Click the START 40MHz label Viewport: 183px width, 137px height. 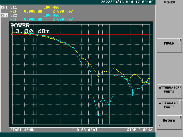pos(23,130)
